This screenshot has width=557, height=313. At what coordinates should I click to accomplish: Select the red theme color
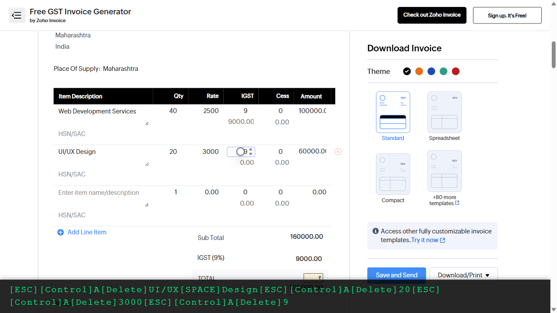click(456, 71)
